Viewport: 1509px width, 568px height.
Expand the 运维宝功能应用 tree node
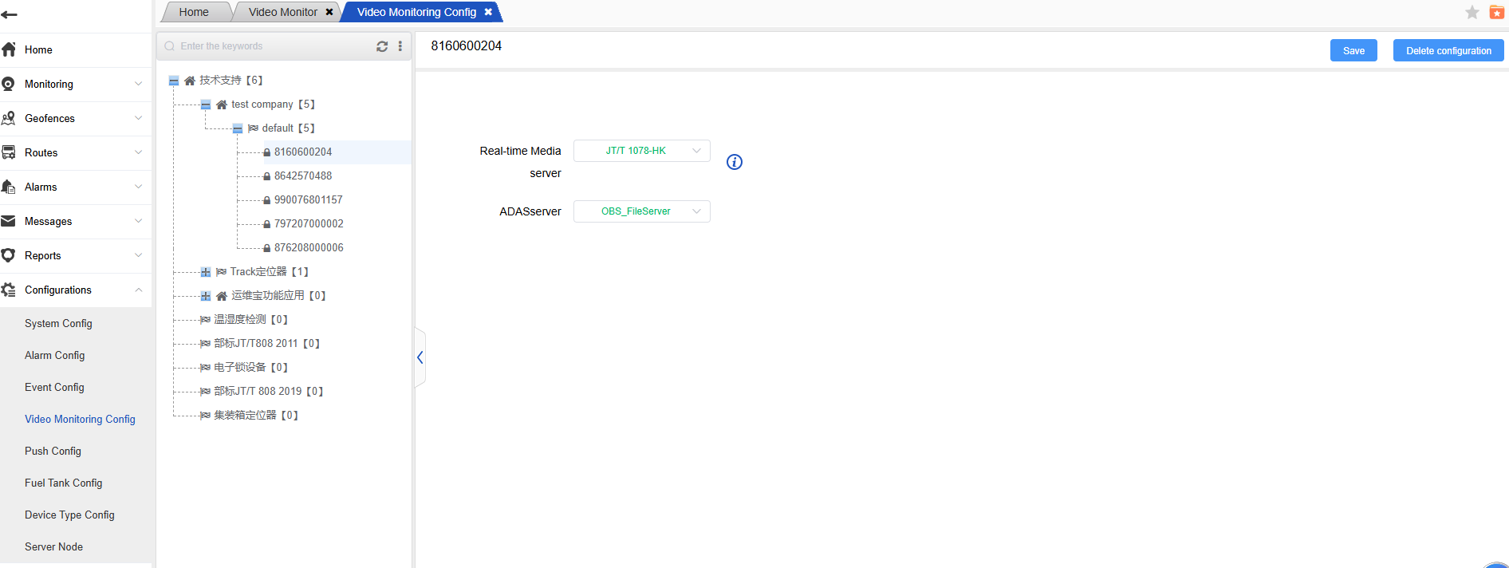pos(206,296)
